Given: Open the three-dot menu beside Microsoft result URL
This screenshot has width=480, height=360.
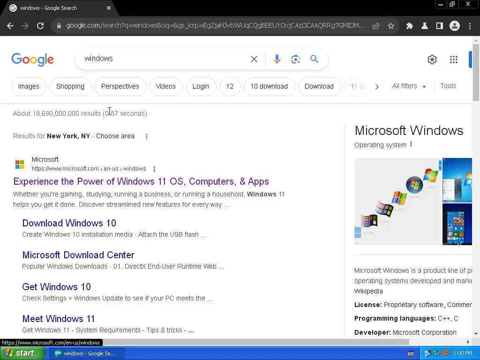Looking at the screenshot, I should (x=154, y=169).
